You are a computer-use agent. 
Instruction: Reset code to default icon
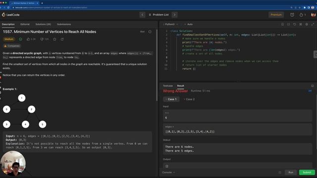point(295,24)
